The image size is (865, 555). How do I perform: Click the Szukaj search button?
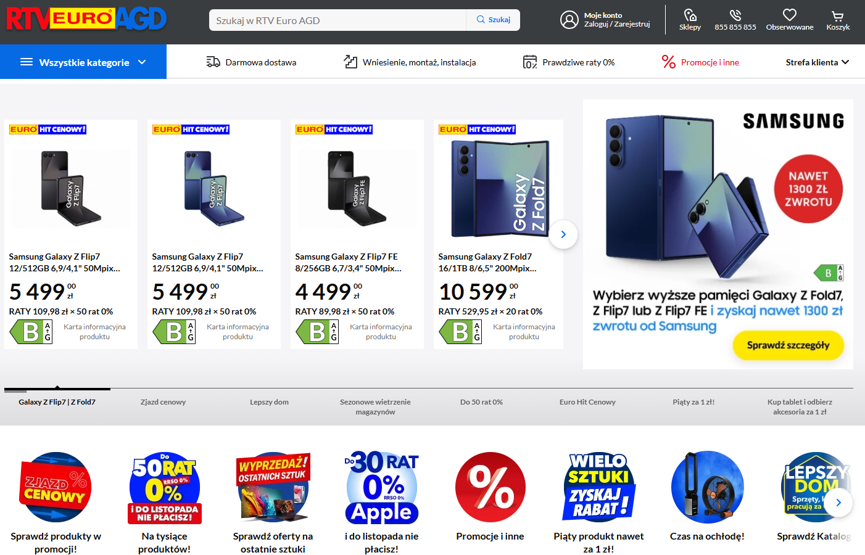click(x=493, y=20)
